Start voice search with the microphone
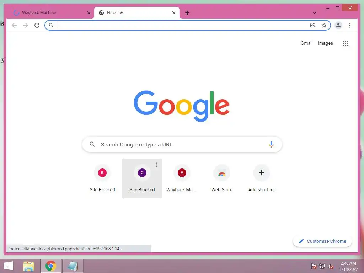364x273 pixels. click(271, 144)
